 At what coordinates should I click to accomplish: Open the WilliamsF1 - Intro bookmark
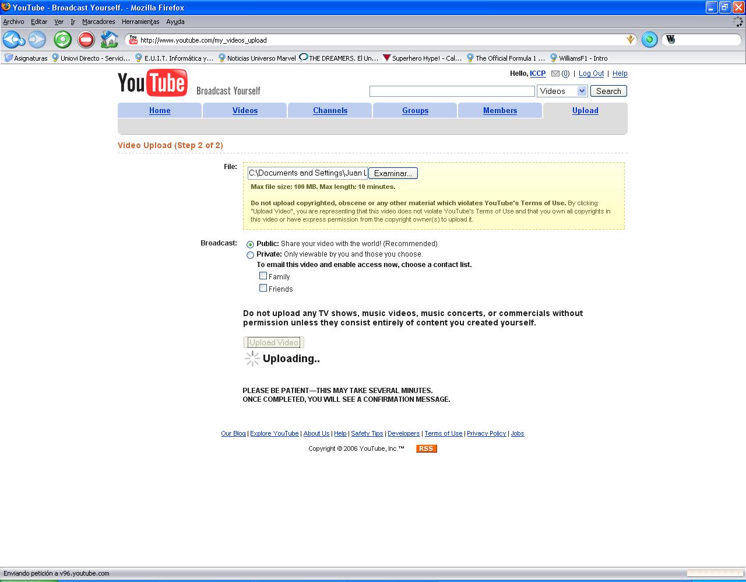click(579, 58)
